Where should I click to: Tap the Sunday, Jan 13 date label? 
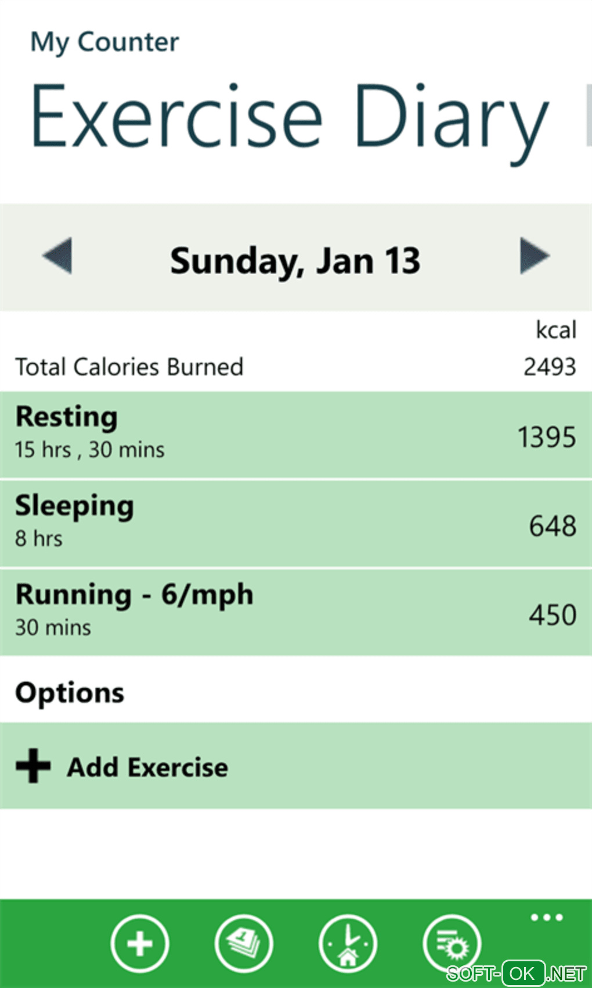pyautogui.click(x=295, y=261)
